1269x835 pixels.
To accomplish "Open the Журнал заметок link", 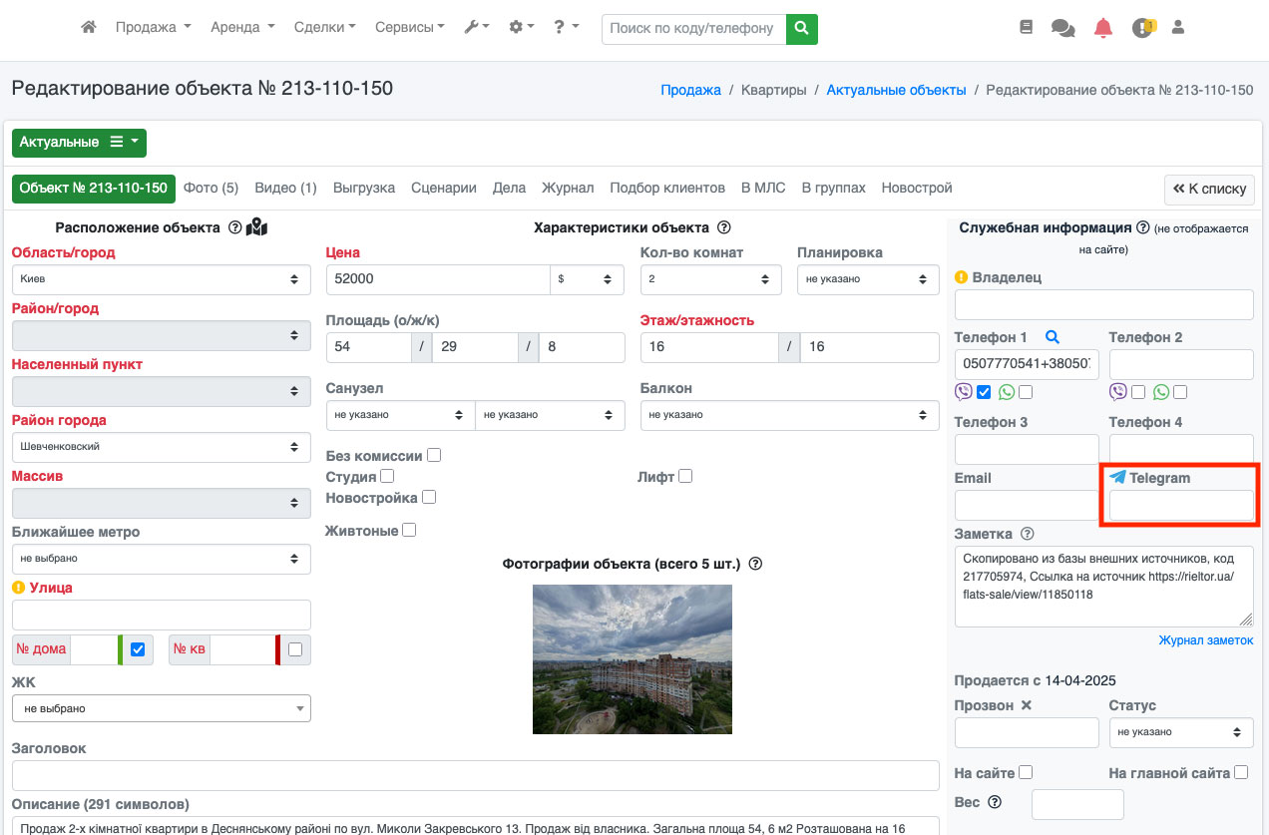I will pos(1205,640).
